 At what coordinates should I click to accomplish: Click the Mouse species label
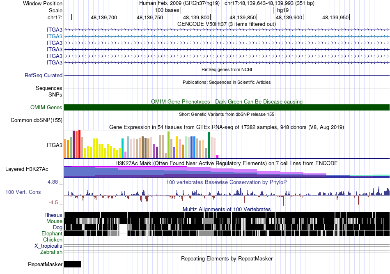click(54, 221)
